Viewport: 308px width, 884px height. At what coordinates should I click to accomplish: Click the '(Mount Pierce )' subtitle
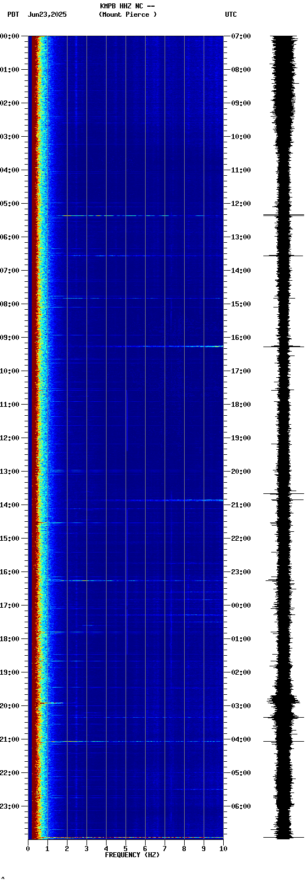(128, 15)
